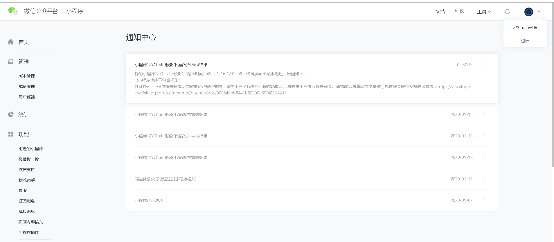Click 退出 to log out
The width and height of the screenshot is (554, 242).
click(525, 41)
